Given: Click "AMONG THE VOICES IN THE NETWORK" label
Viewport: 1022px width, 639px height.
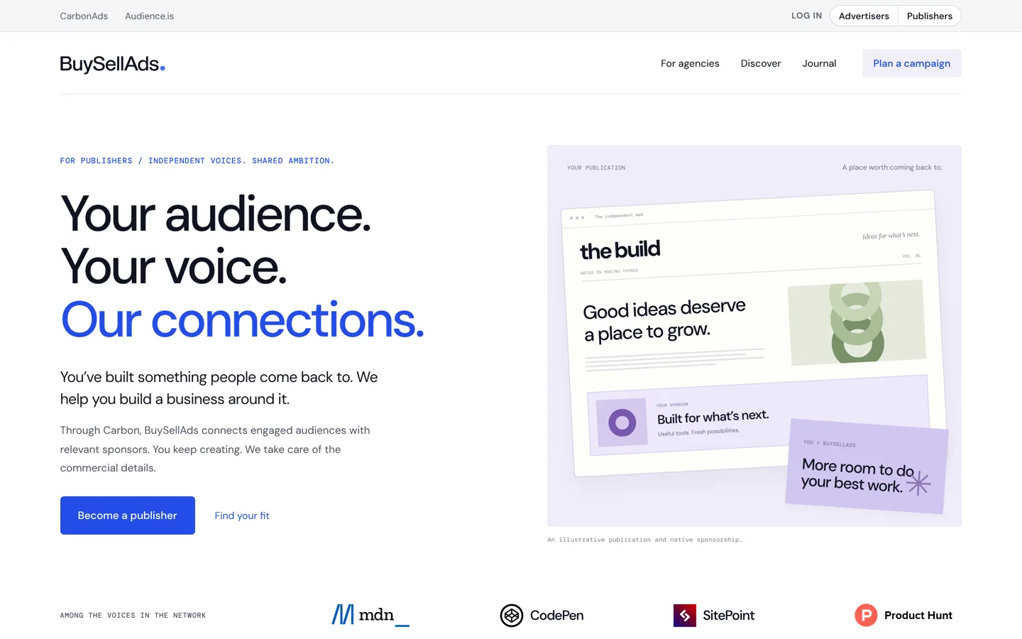Looking at the screenshot, I should click(x=133, y=616).
